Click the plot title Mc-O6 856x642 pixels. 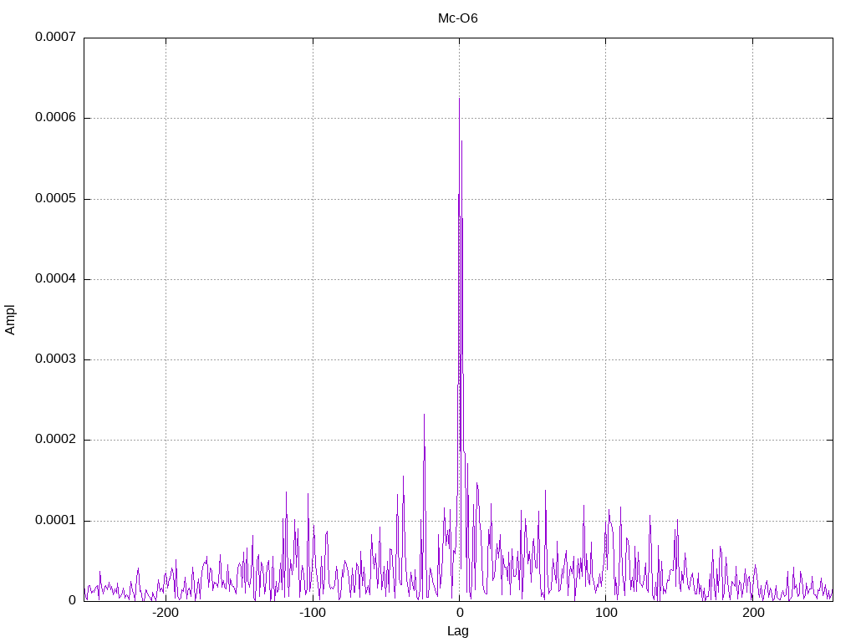pos(457,18)
